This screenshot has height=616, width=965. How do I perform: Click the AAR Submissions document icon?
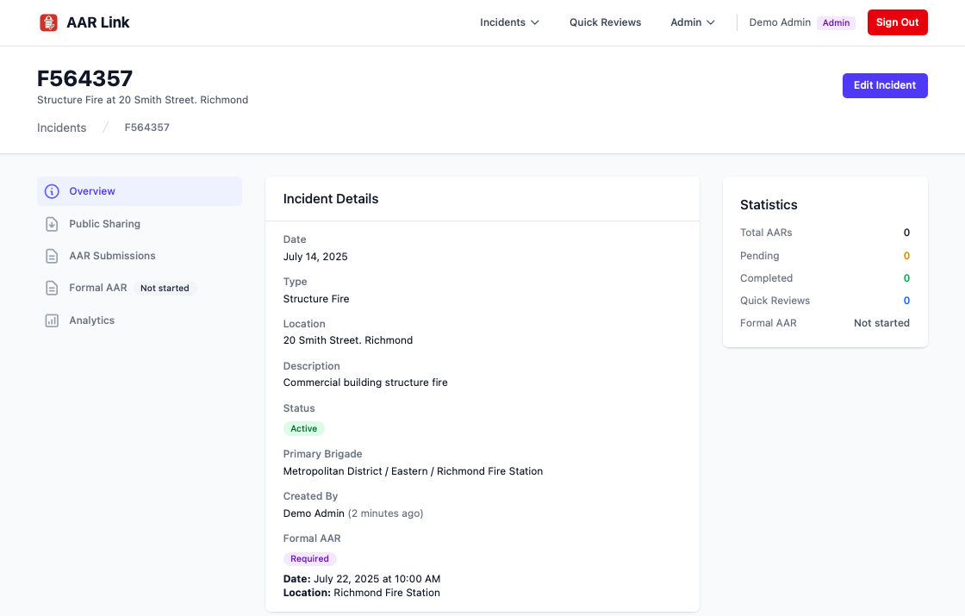pyautogui.click(x=52, y=256)
